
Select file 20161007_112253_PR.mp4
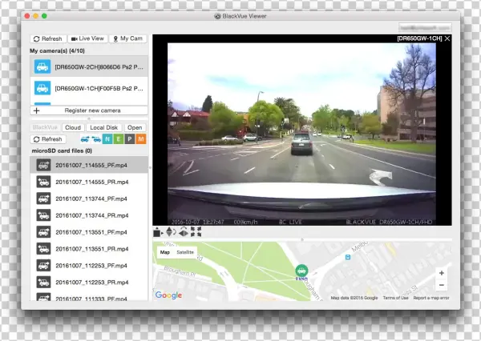click(x=89, y=283)
